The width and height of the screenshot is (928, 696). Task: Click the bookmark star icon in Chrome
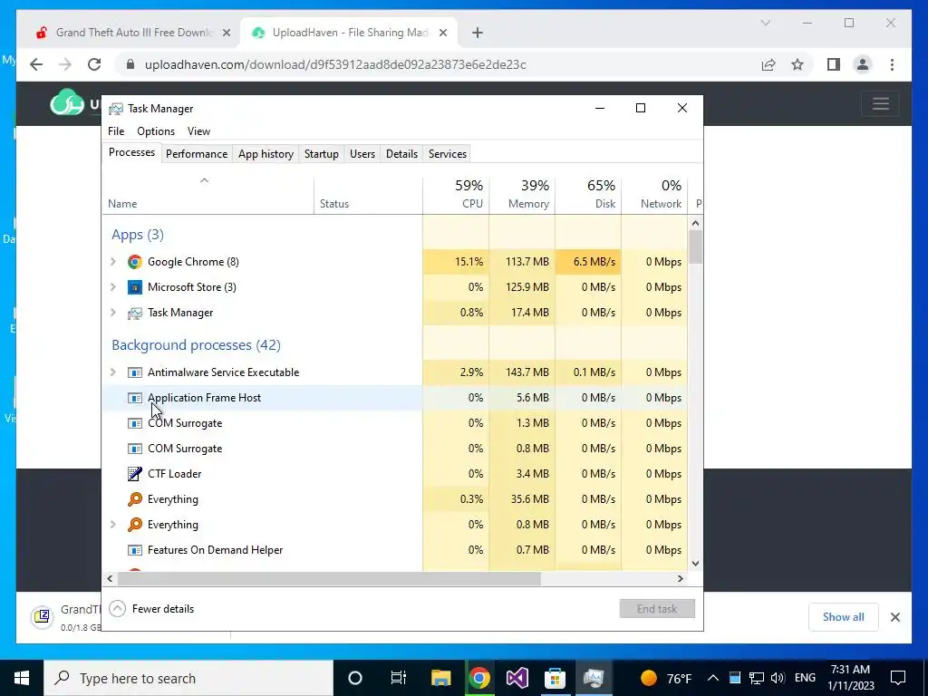coord(797,64)
